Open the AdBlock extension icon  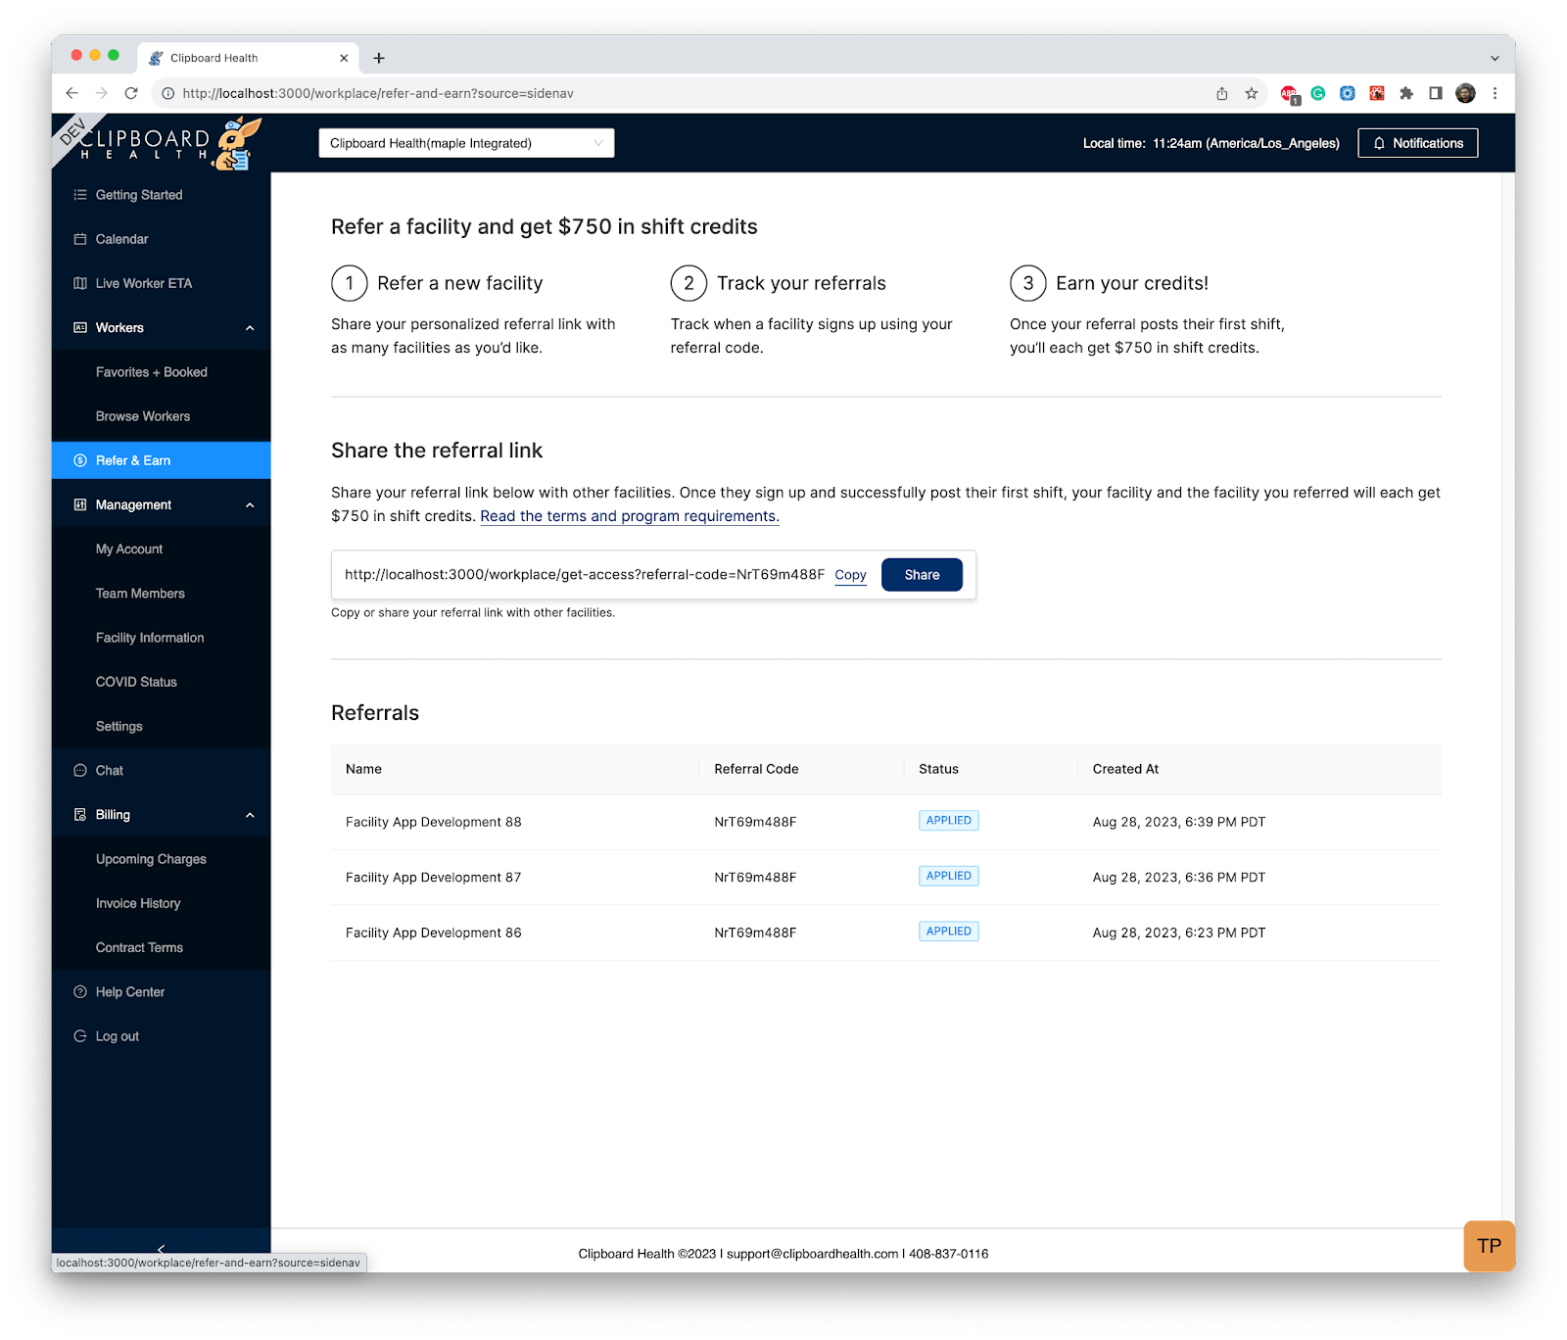click(x=1288, y=93)
